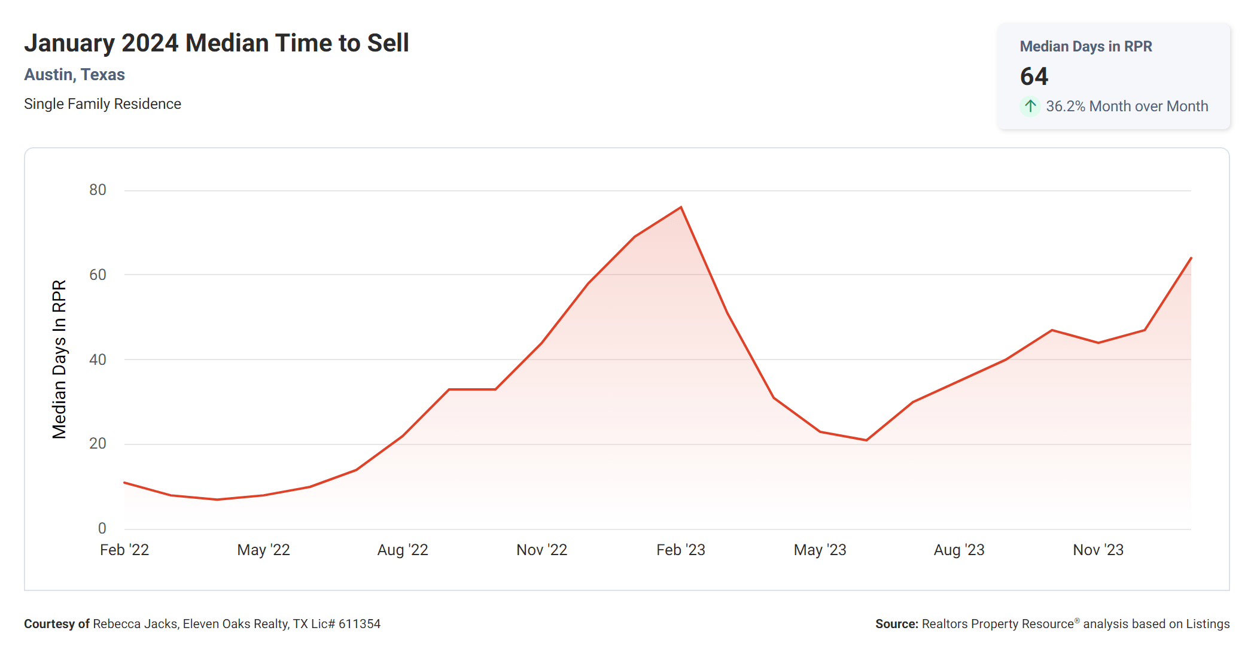Click the 'Courtesy of Rebecca Jacks' credit text
Viewport: 1254px width, 658px height.
202,624
